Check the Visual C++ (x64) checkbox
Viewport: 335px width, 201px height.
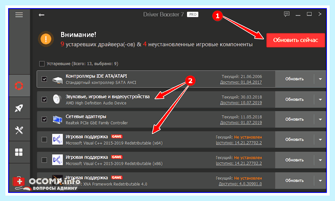point(44,139)
